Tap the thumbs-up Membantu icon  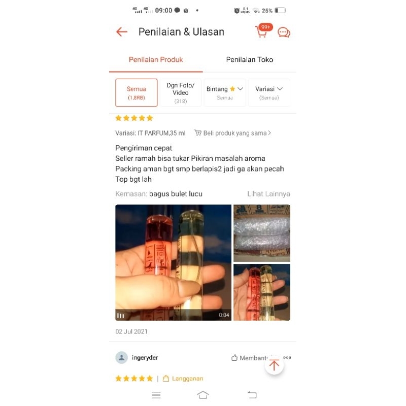point(234,358)
